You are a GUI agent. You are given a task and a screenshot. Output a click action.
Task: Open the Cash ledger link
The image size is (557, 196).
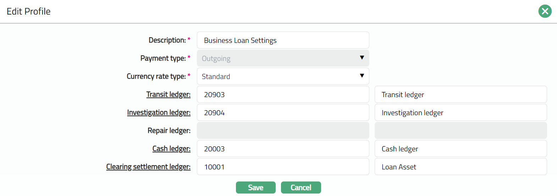[x=171, y=149]
